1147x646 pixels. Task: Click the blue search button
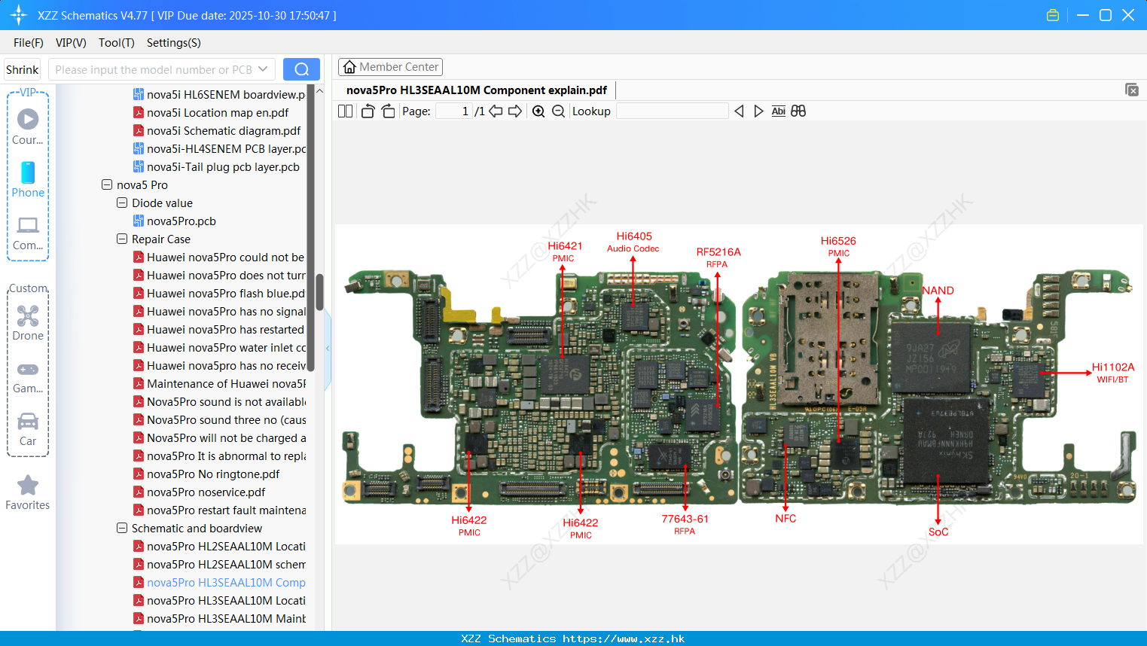(301, 69)
